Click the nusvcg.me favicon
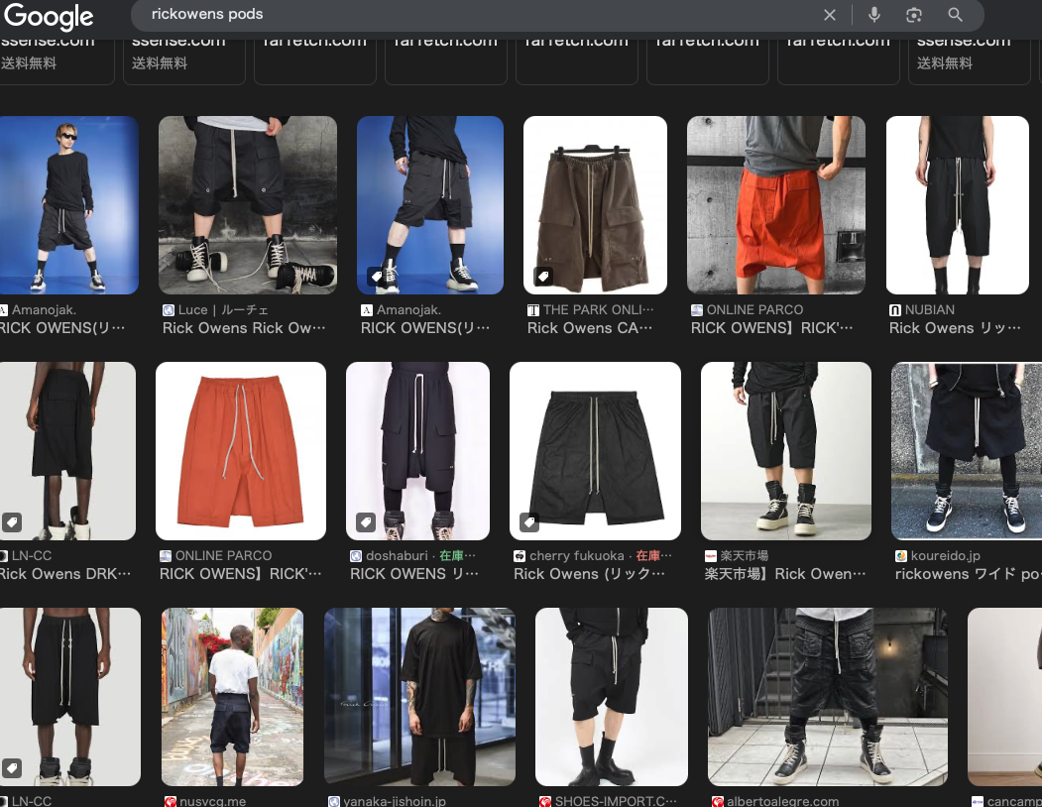The width and height of the screenshot is (1042, 807). 171,802
